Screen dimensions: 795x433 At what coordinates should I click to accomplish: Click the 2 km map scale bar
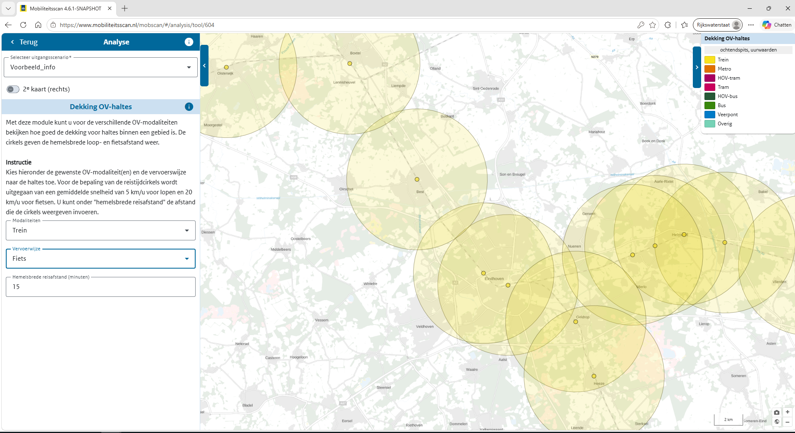729,419
